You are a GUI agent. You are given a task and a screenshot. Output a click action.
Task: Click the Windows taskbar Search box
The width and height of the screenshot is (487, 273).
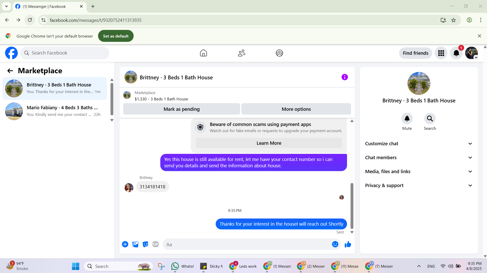tap(118, 266)
